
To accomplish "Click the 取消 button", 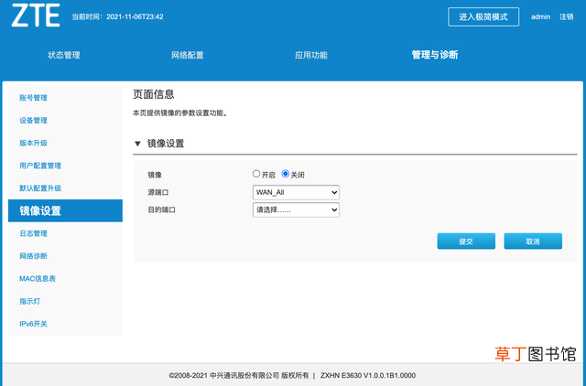I will [533, 241].
